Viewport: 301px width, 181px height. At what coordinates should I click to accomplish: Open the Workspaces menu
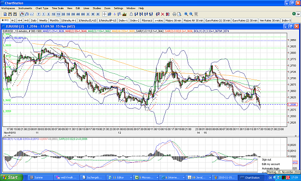[8, 8]
